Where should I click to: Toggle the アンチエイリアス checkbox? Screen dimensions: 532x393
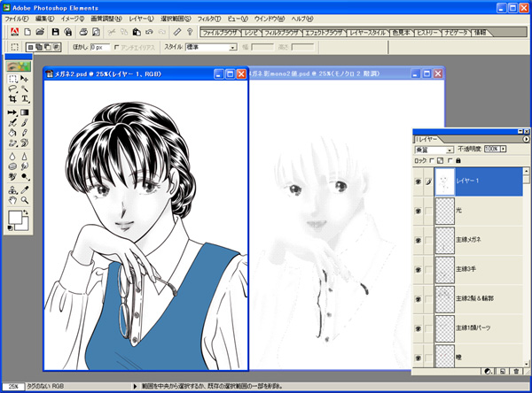coord(116,48)
